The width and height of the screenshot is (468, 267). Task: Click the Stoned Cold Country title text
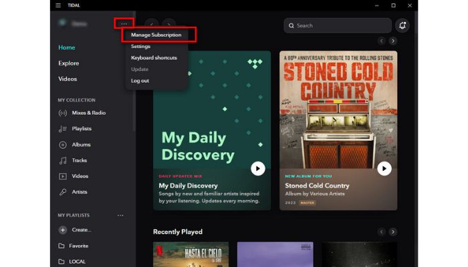pyautogui.click(x=317, y=186)
